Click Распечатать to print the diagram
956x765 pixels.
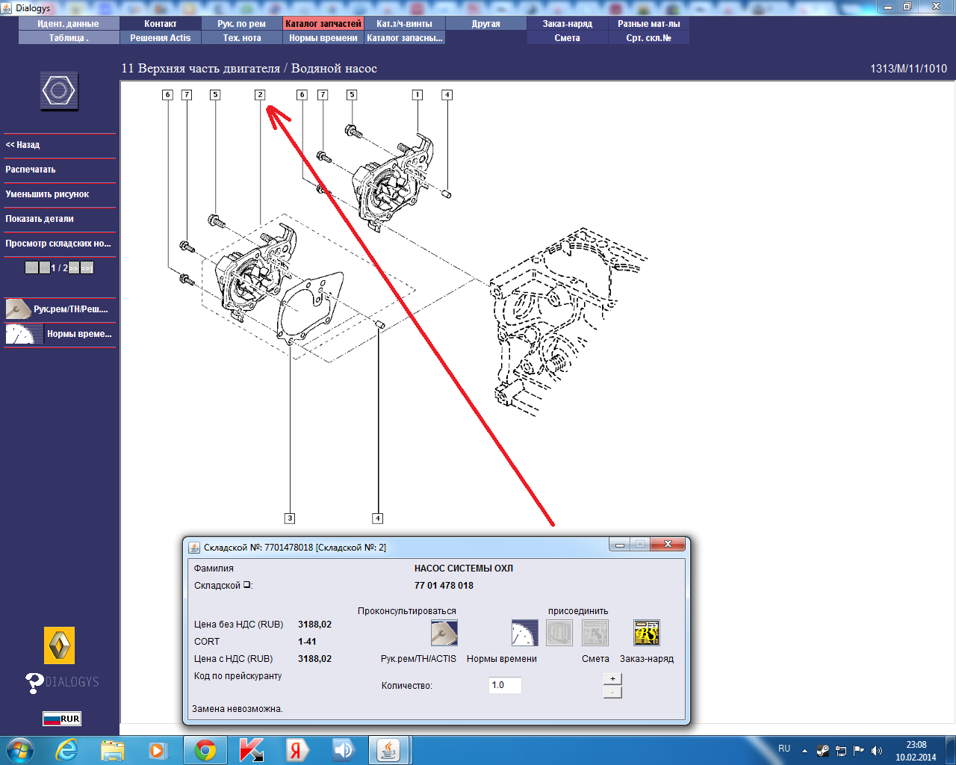click(60, 170)
